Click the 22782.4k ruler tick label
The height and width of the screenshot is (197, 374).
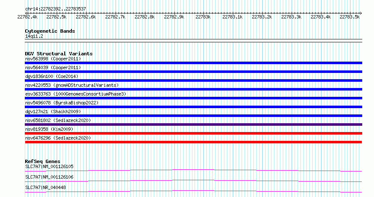click(27, 17)
